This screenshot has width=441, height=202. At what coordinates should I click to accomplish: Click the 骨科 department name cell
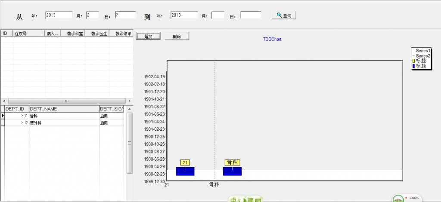[64, 116]
